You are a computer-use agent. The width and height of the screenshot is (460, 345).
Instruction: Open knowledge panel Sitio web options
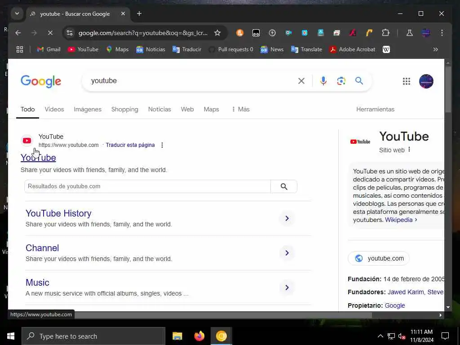[409, 150]
